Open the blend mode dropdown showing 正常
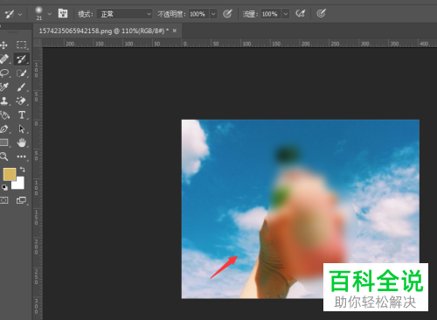This screenshot has height=320, width=437. pos(125,14)
